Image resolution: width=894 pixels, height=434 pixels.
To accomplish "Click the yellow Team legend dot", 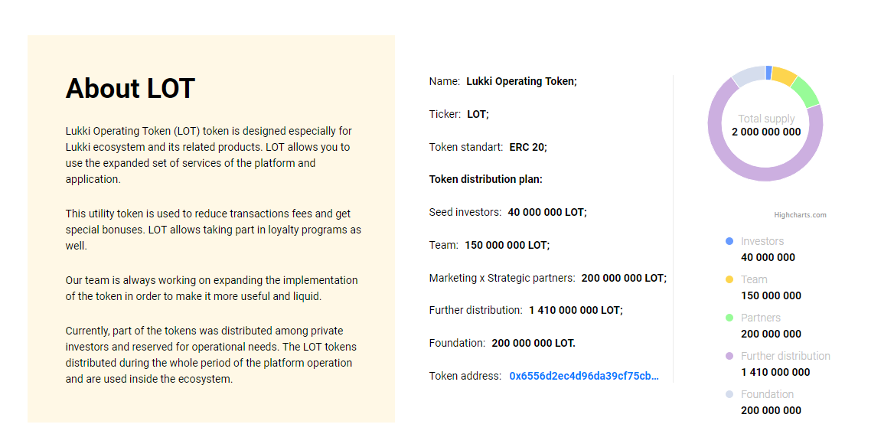I will pos(729,279).
